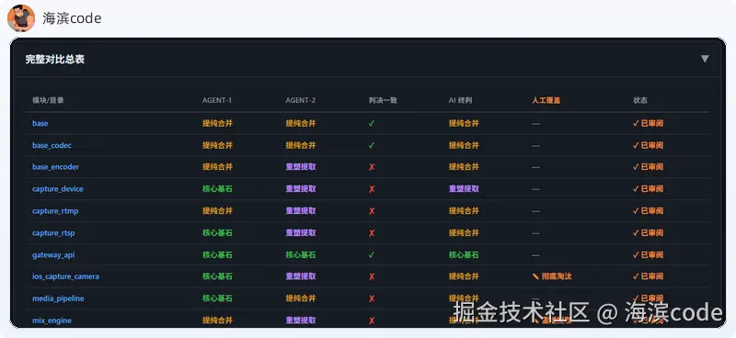Click the 状态 column header
Screen dimensions: 736x338
tap(640, 100)
